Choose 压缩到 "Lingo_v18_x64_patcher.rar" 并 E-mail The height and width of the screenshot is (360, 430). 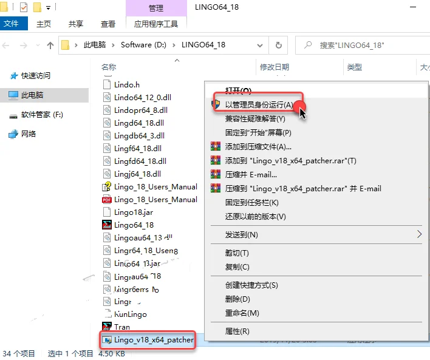click(x=303, y=189)
